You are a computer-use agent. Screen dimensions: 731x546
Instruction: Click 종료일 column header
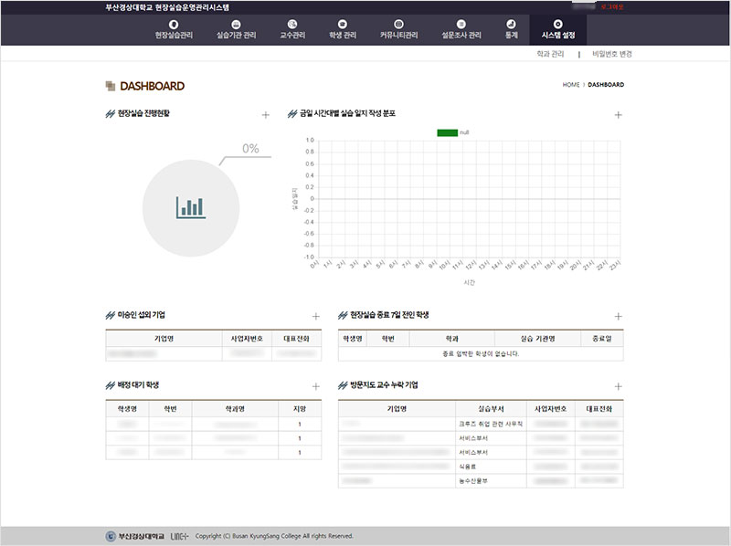tap(602, 339)
